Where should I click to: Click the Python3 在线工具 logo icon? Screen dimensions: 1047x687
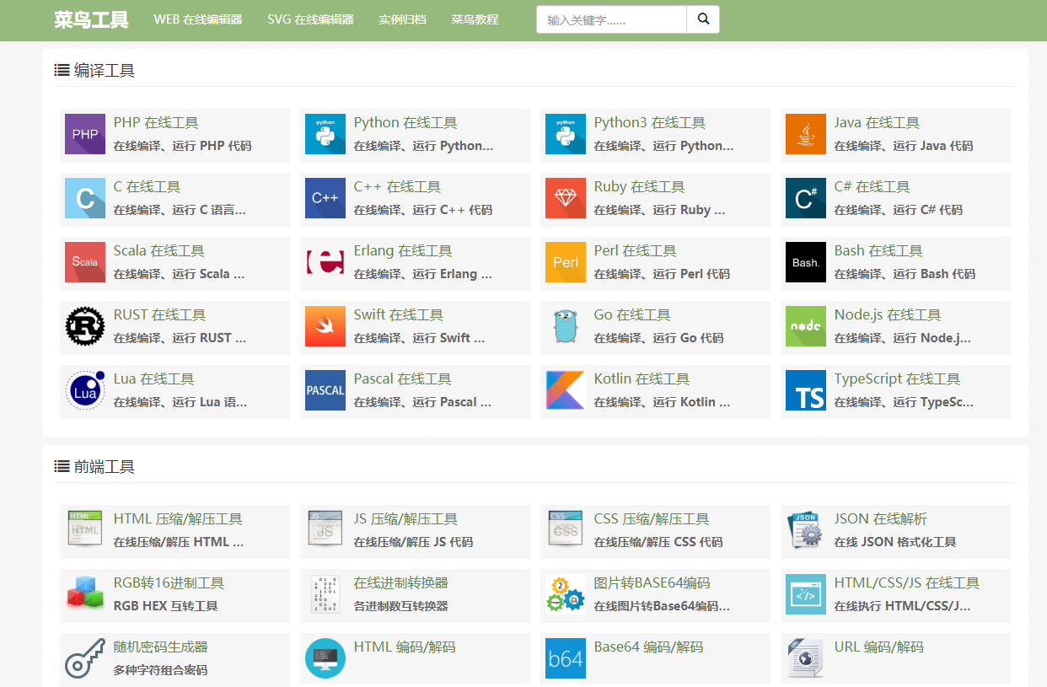coord(566,134)
